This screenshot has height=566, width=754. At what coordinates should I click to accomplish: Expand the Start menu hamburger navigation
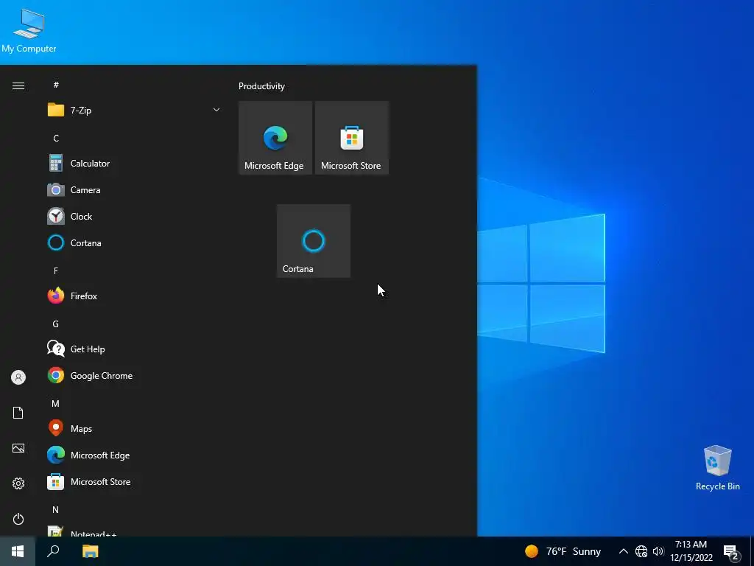click(x=18, y=85)
